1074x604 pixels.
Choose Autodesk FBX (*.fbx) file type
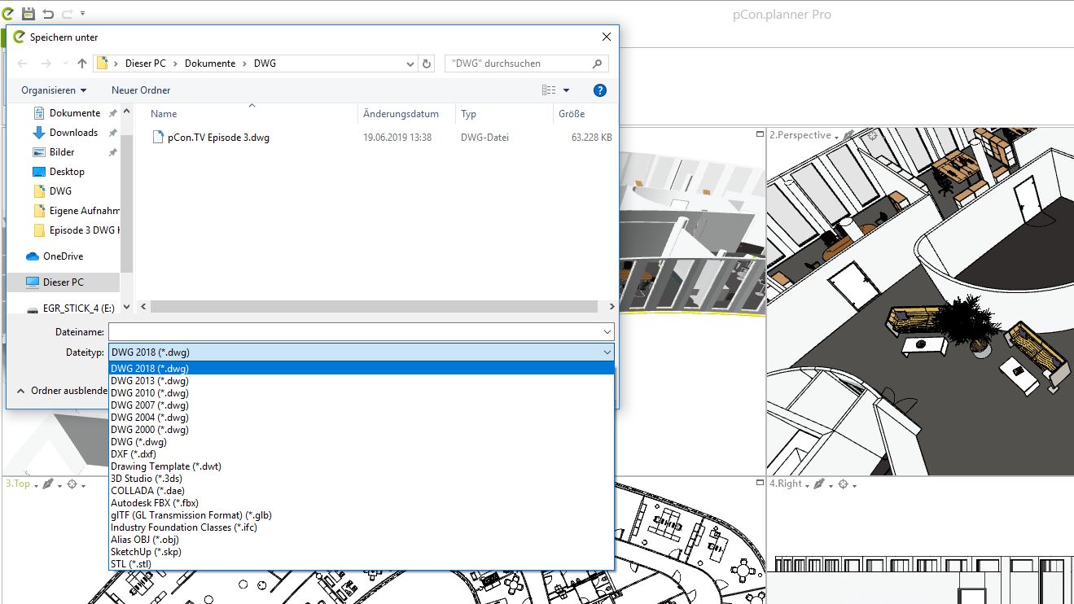point(362,503)
